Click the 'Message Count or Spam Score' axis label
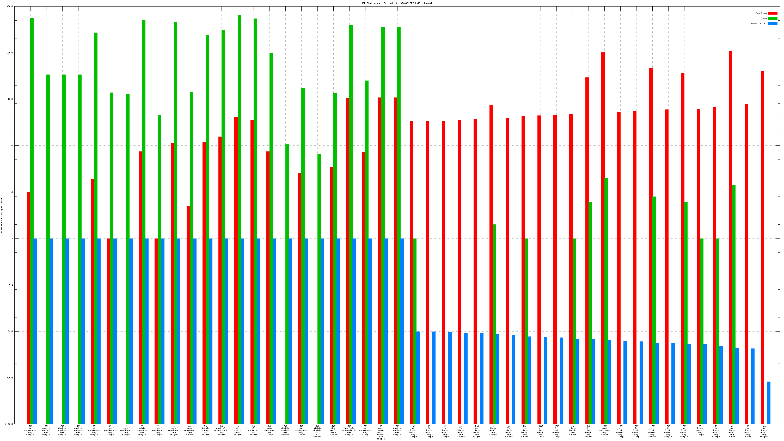784x441 pixels. coord(2,215)
